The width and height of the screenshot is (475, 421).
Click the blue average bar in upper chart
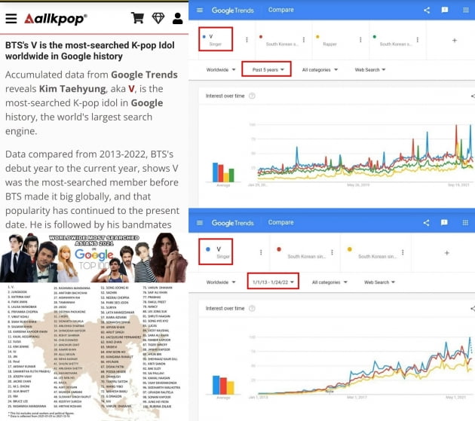tap(215, 172)
